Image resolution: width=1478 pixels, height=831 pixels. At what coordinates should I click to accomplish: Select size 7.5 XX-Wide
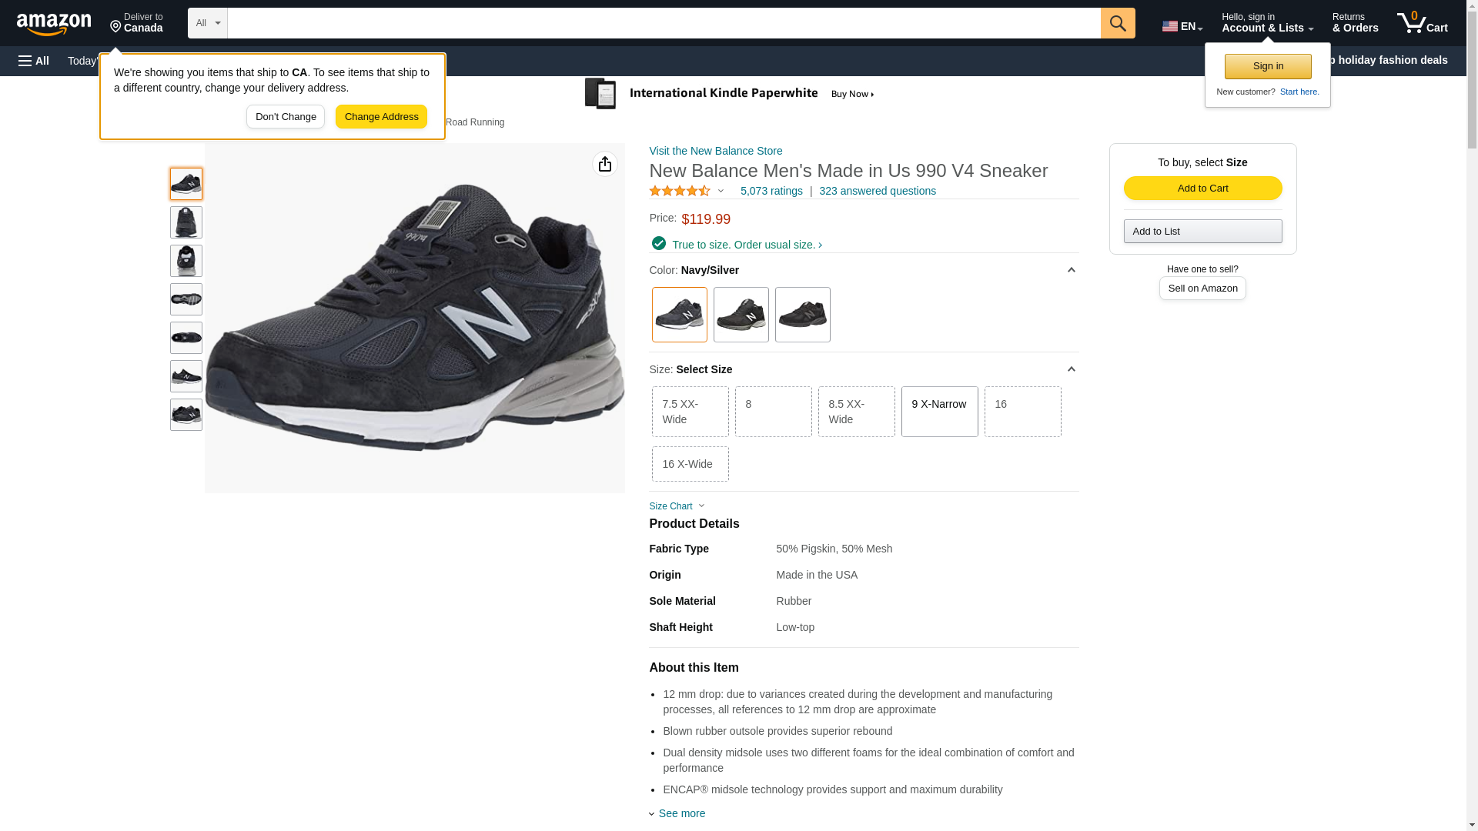point(690,412)
